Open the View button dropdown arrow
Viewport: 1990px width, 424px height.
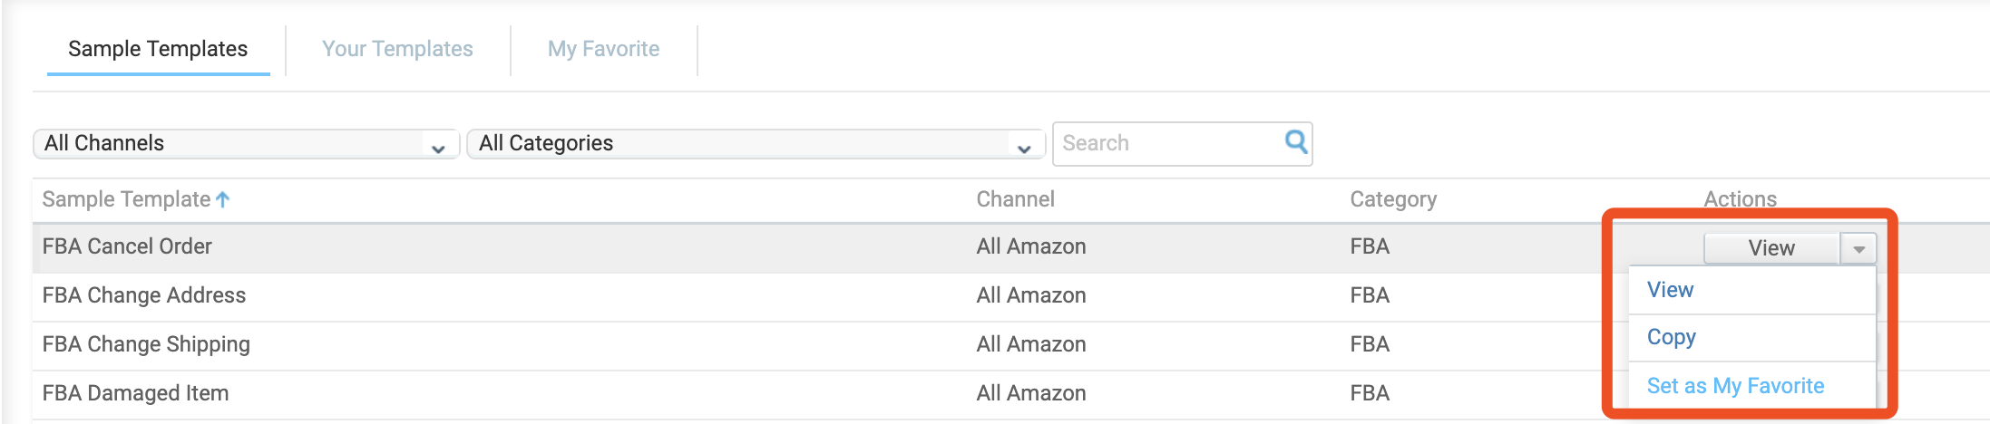point(1858,248)
